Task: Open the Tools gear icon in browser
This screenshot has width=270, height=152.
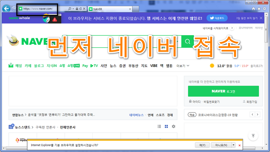Action: [x=264, y=9]
